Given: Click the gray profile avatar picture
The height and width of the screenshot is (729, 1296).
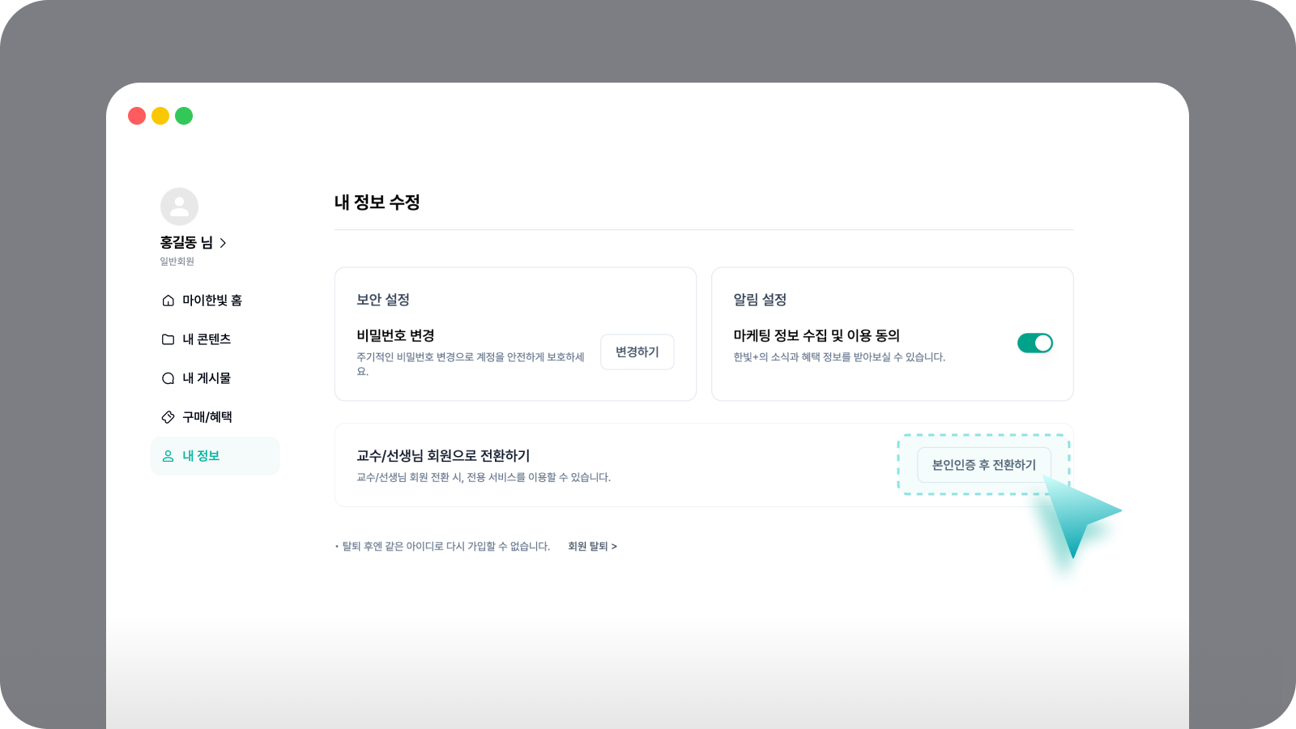Looking at the screenshot, I should point(179,207).
